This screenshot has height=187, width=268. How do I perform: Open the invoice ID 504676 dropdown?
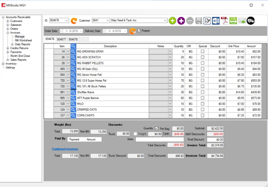pyautogui.click(x=67, y=20)
